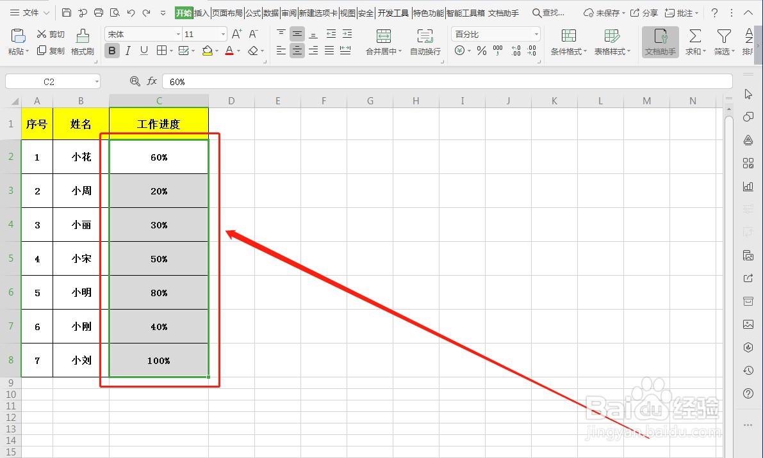Click the Decrease Indent icon
This screenshot has height=458, width=763.
pos(331,34)
